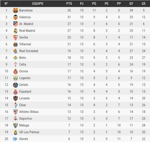Click the Real Sociedad crest icon
The image size is (150, 142).
(15, 51)
